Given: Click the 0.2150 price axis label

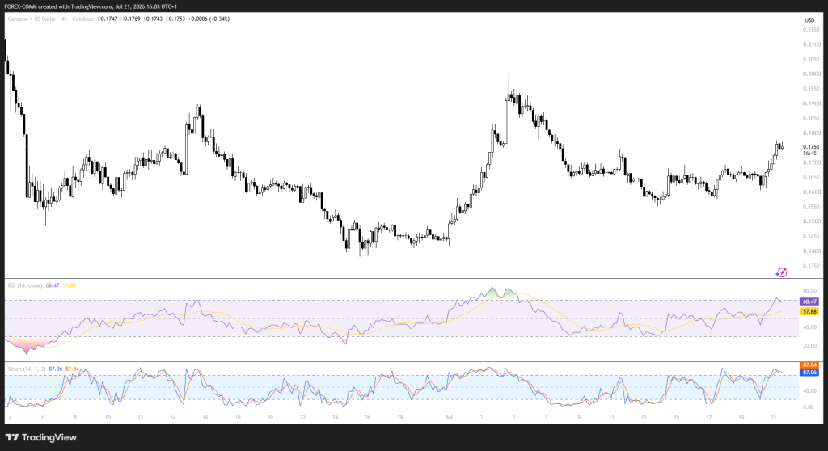Looking at the screenshot, I should coord(811,30).
